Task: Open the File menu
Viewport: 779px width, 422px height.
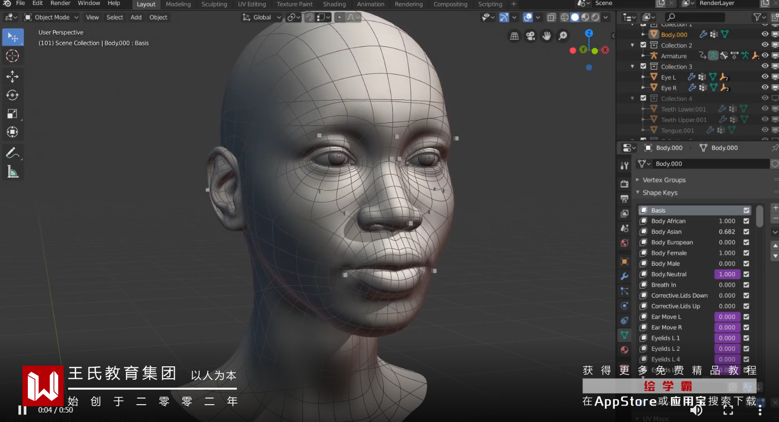Action: tap(20, 3)
